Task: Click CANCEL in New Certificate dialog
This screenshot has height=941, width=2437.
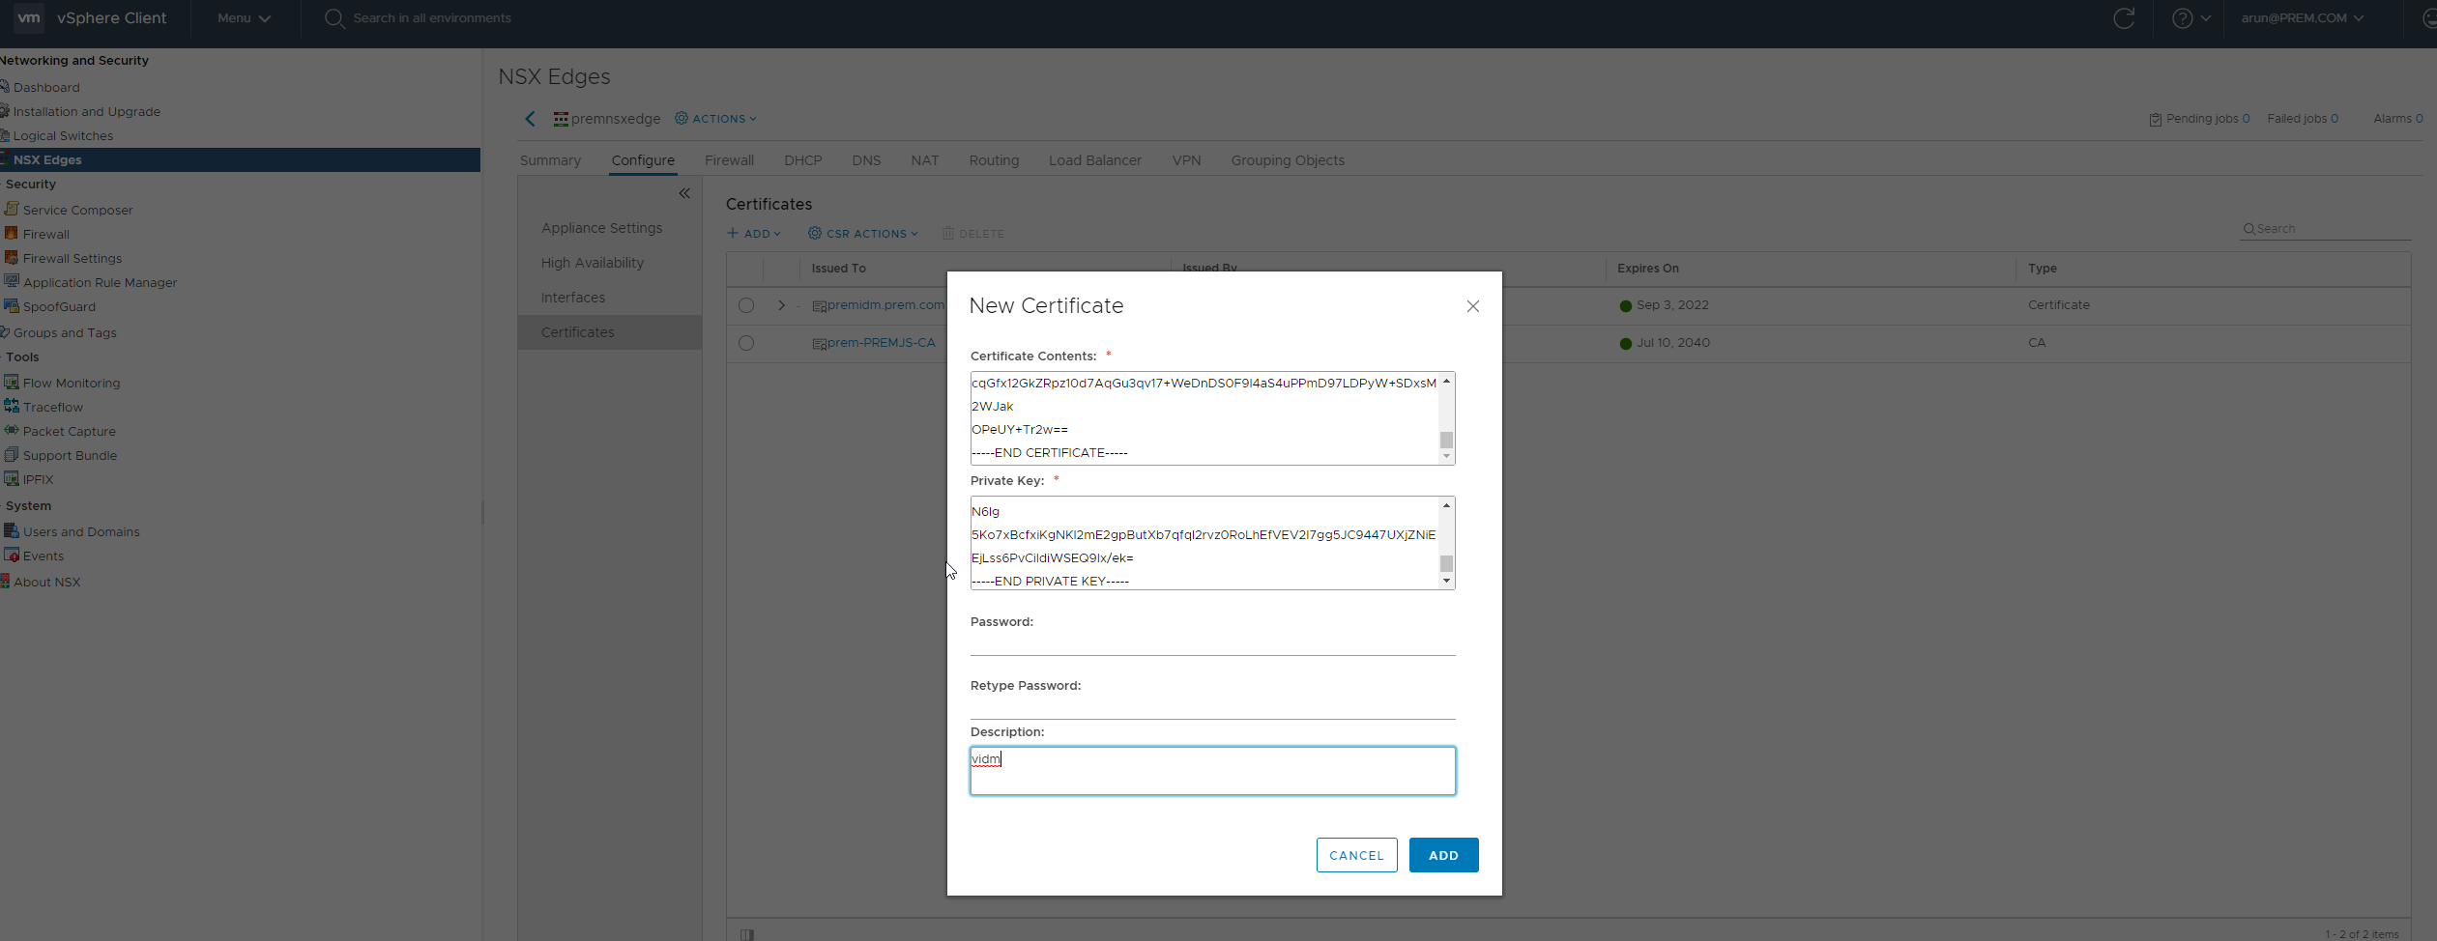Action: coord(1356,855)
